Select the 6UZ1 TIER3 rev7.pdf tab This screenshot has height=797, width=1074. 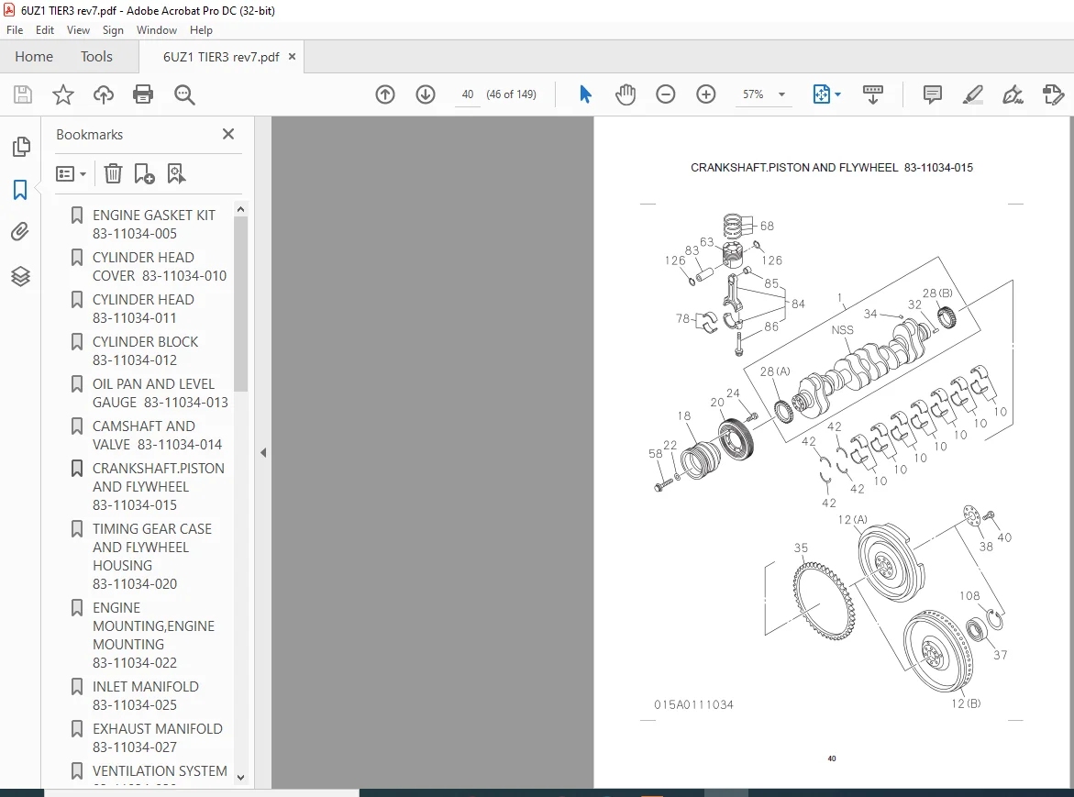(x=220, y=57)
